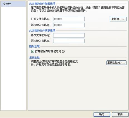Click the 再次键入密码(P) confirmation field
The width and height of the screenshot is (129, 118).
(69, 25)
